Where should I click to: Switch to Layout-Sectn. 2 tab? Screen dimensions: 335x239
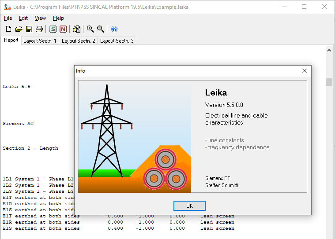coord(78,41)
